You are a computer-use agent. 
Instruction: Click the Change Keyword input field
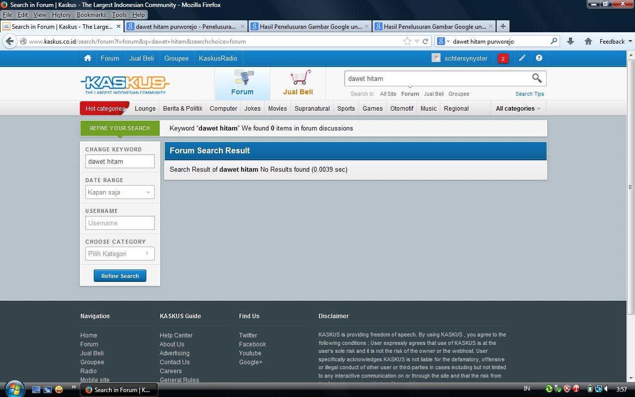tap(120, 161)
